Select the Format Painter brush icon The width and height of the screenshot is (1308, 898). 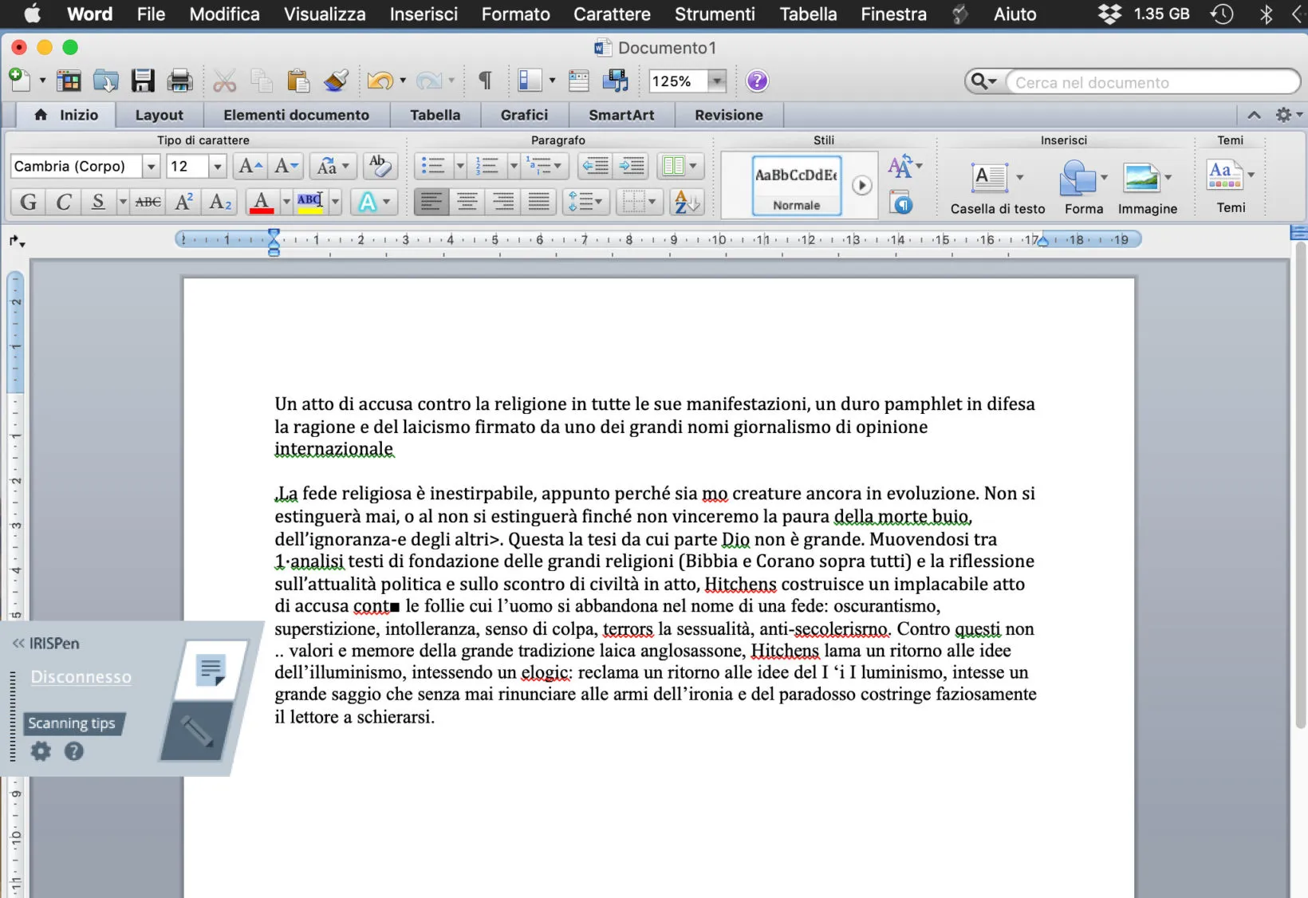point(335,80)
